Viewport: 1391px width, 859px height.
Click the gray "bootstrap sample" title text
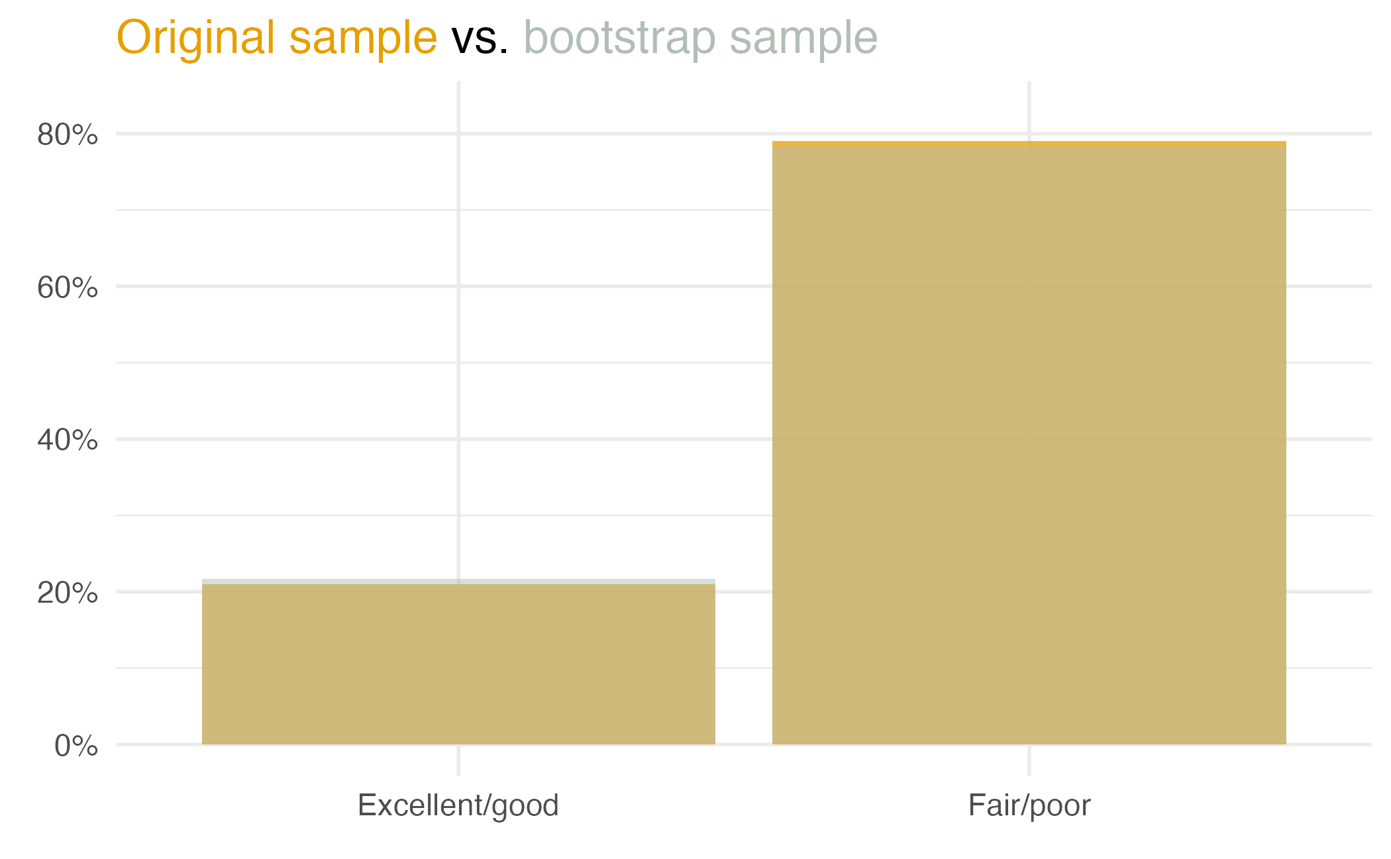(700, 38)
